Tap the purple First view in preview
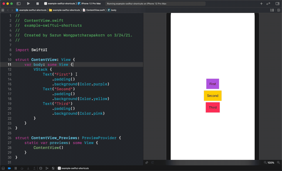This screenshot has height=171, width=282. tap(213, 84)
